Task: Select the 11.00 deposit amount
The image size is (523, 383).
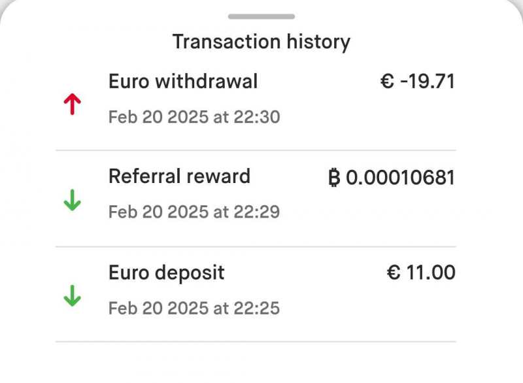Action: 431,273
